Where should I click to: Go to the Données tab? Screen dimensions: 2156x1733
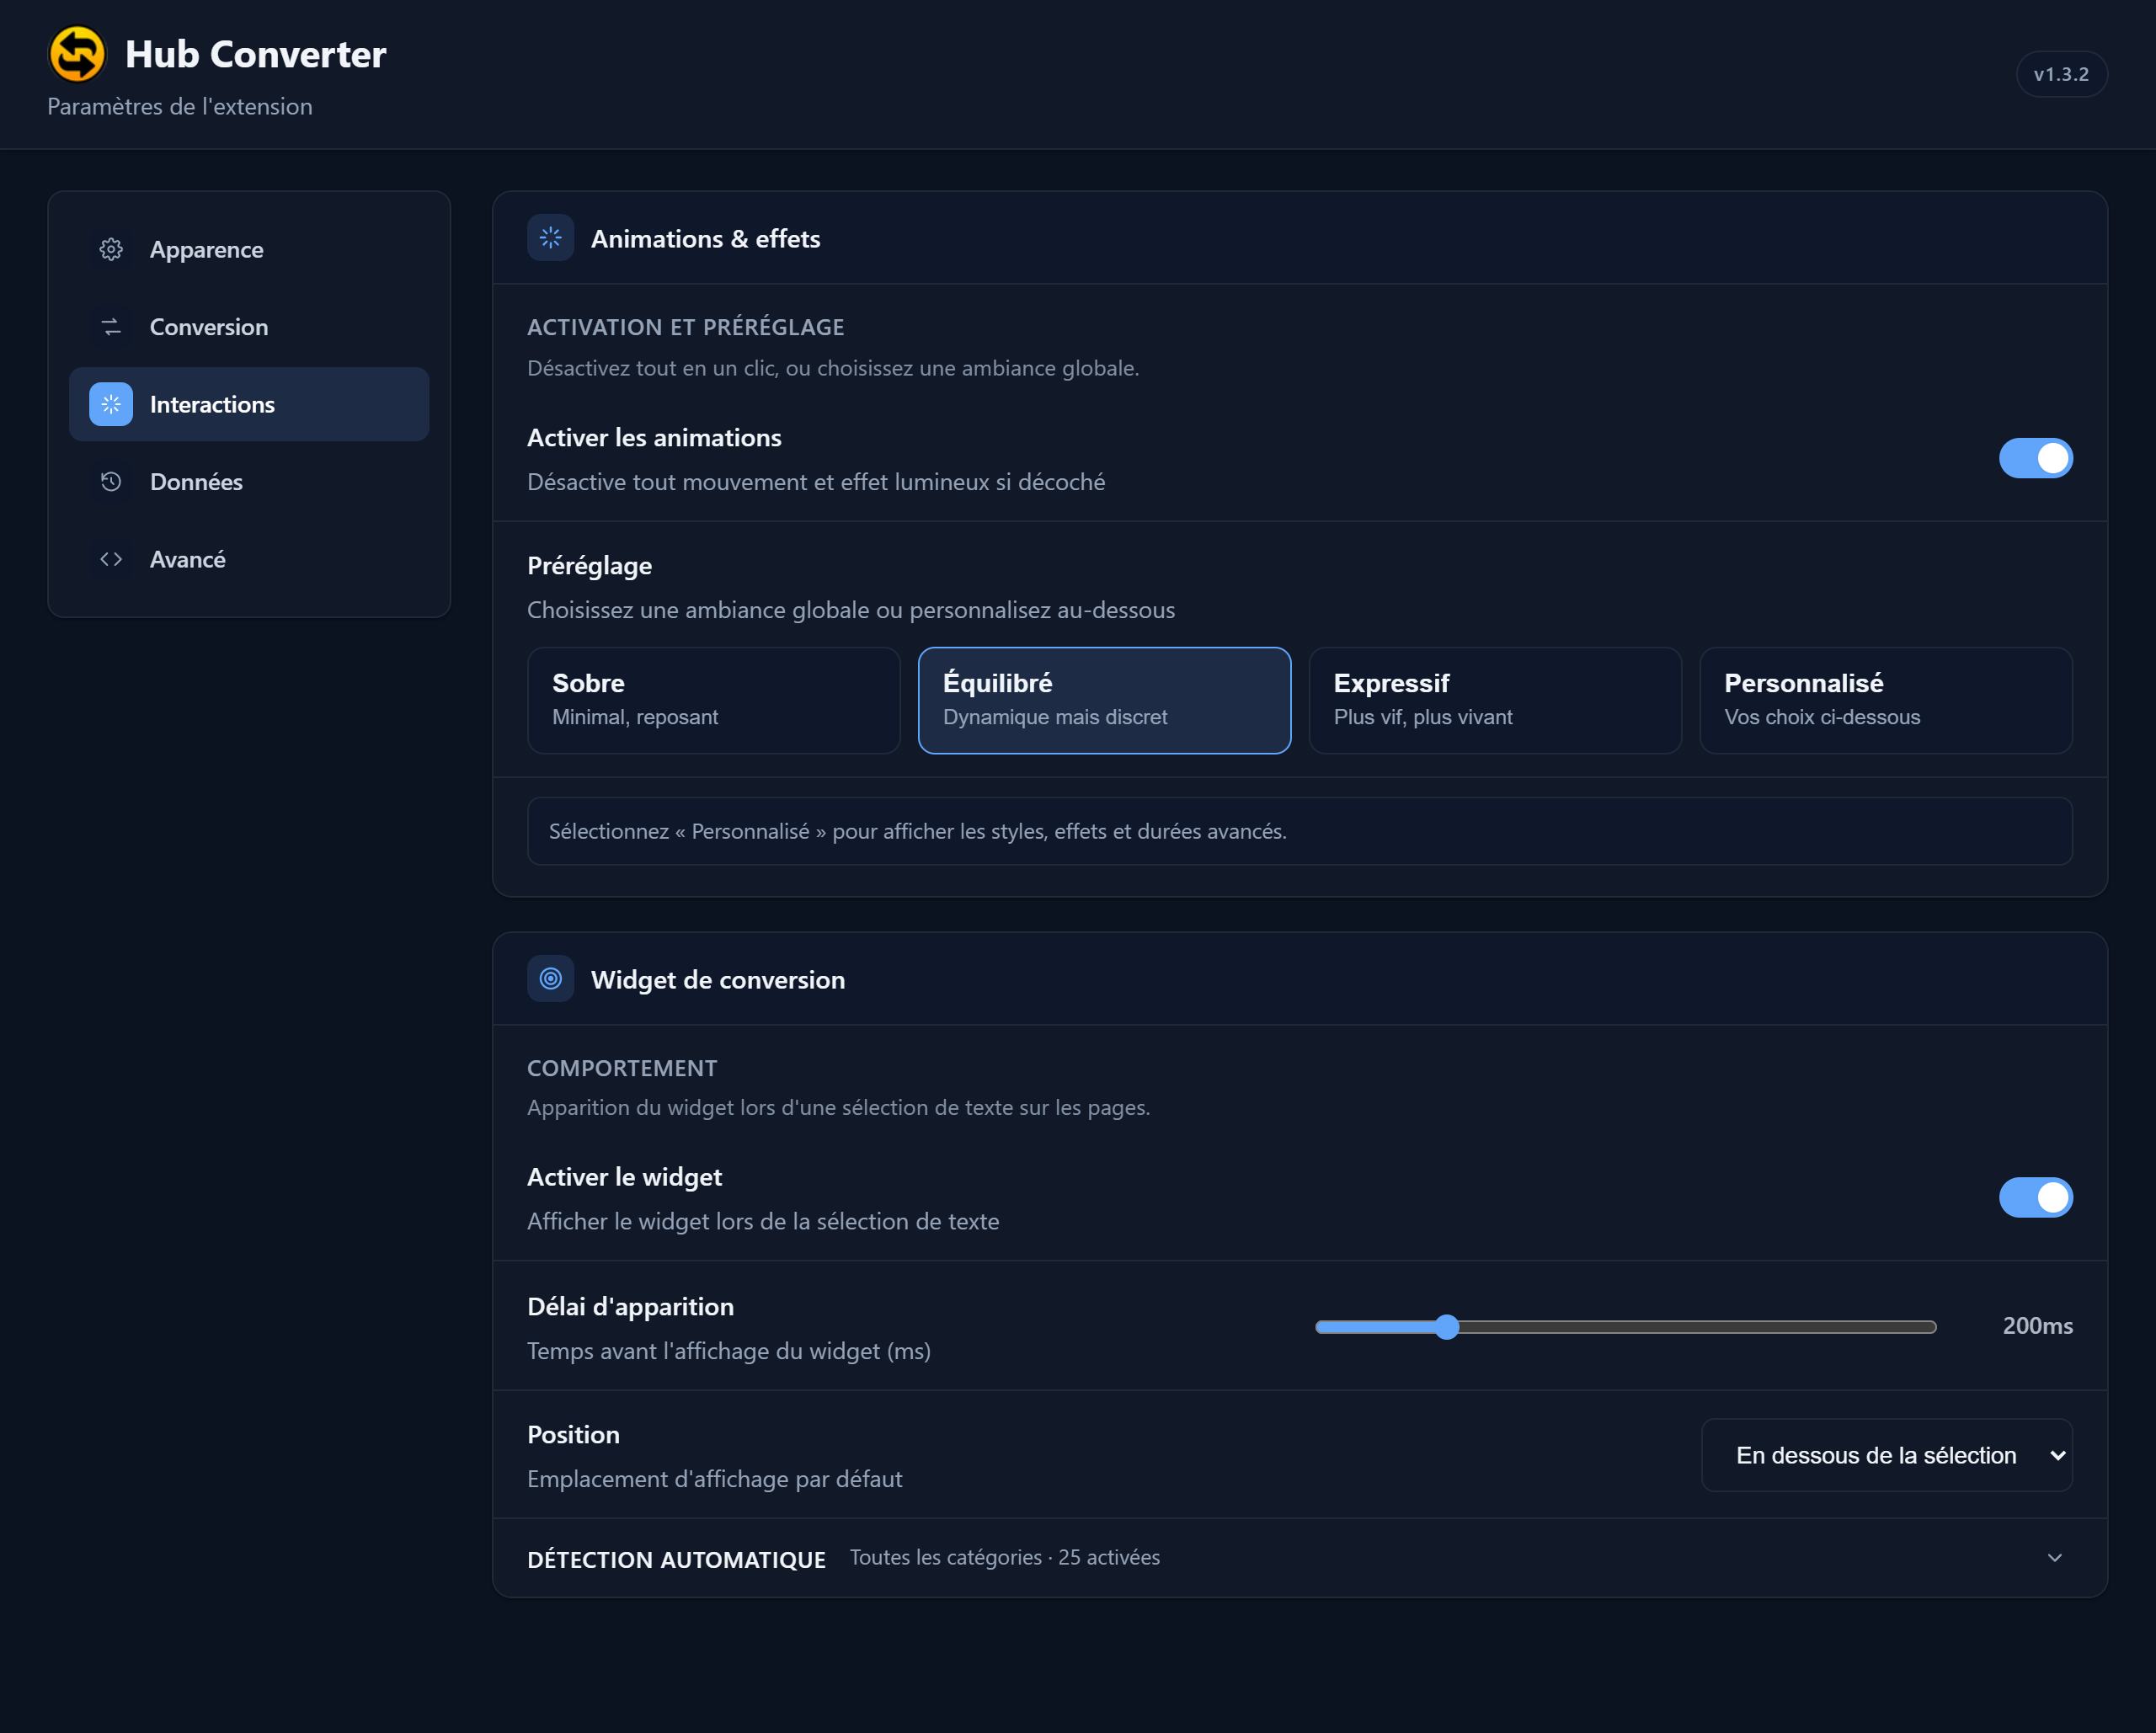[249, 482]
